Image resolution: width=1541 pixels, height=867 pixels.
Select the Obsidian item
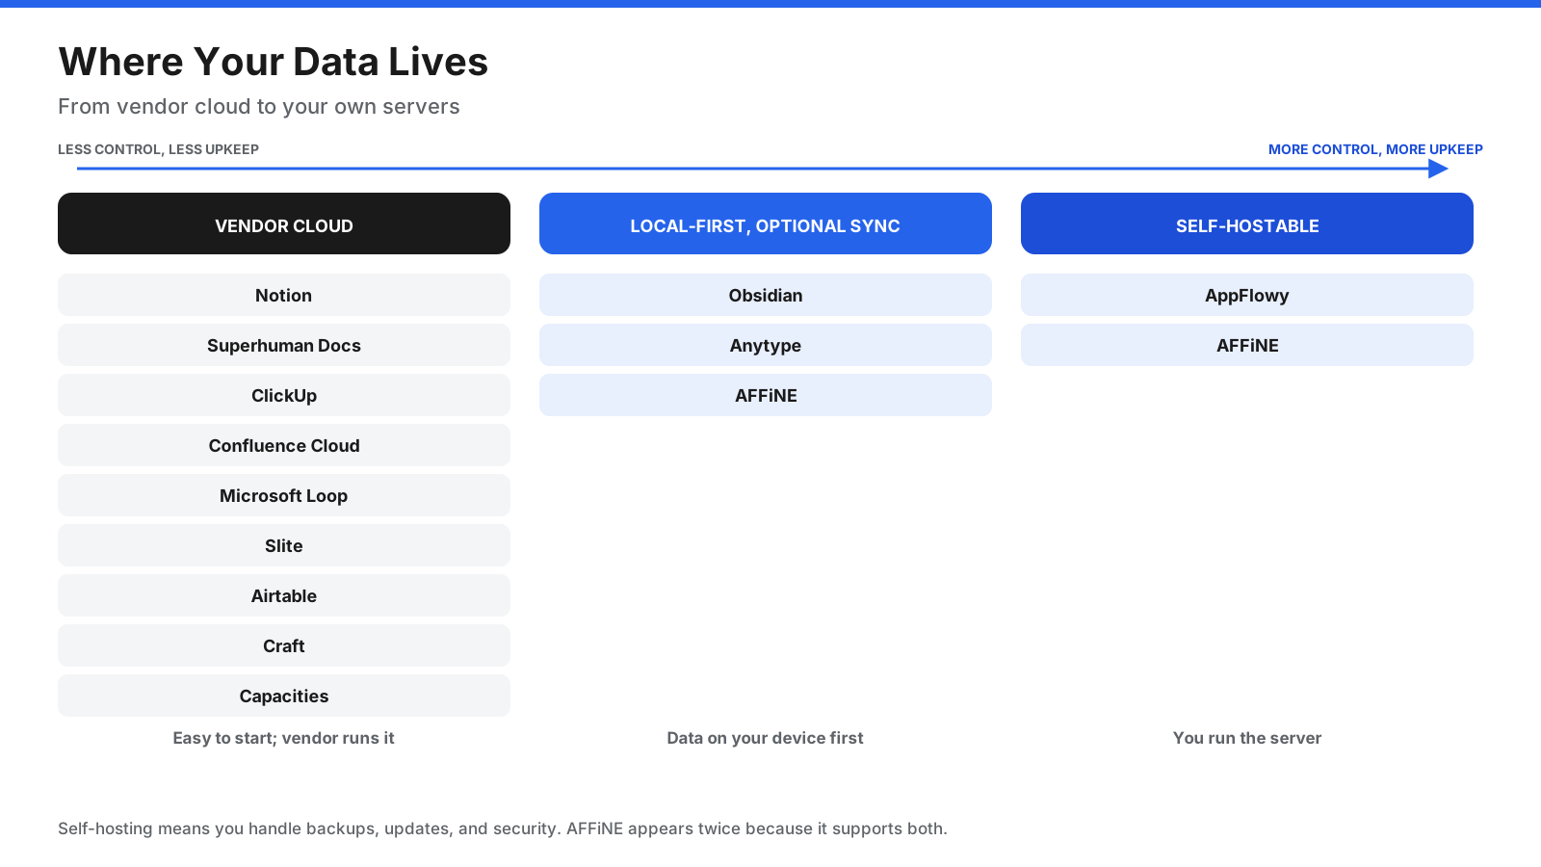click(766, 295)
